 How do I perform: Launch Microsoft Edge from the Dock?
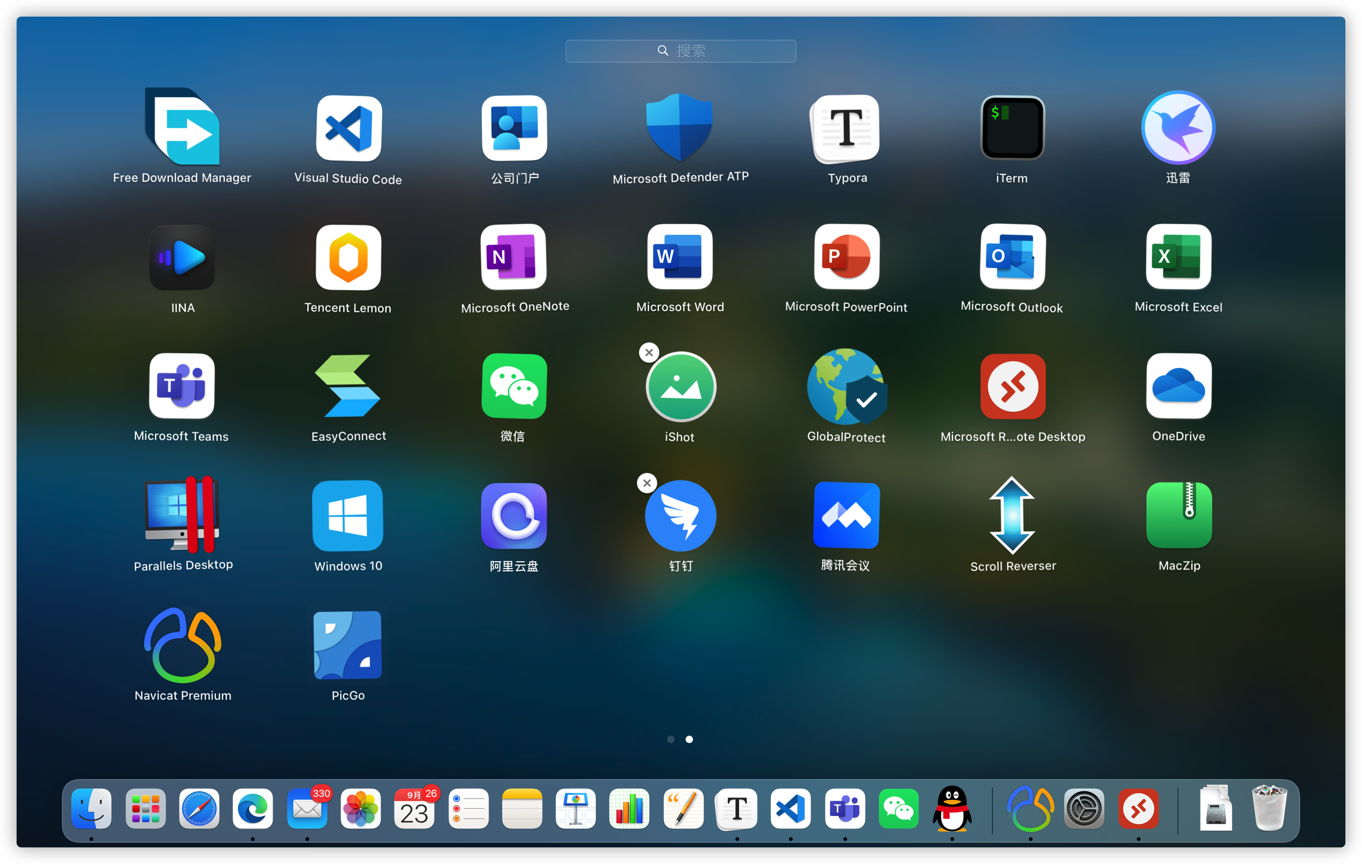(253, 809)
